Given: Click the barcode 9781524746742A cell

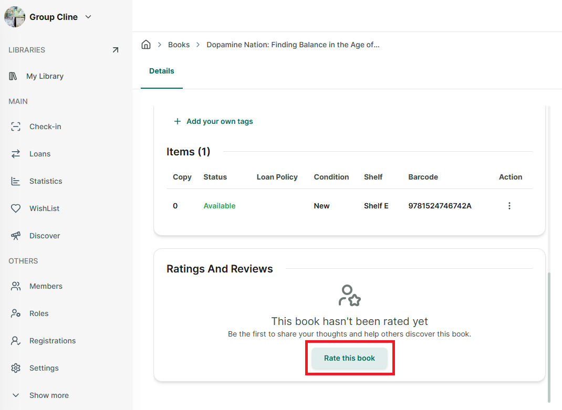Looking at the screenshot, I should click(x=440, y=206).
